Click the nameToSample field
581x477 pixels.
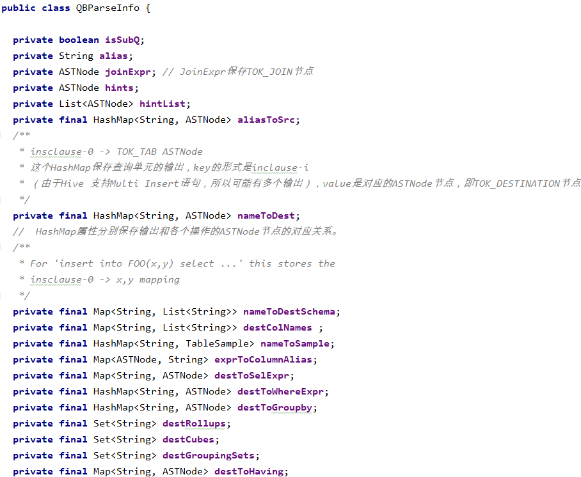[295, 343]
